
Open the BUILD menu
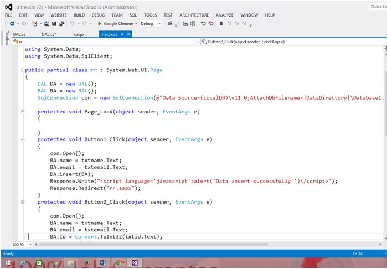[x=79, y=15]
